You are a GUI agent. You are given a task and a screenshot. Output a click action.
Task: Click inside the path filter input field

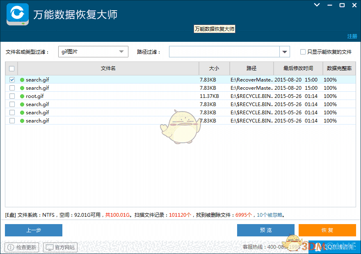(x=224, y=52)
